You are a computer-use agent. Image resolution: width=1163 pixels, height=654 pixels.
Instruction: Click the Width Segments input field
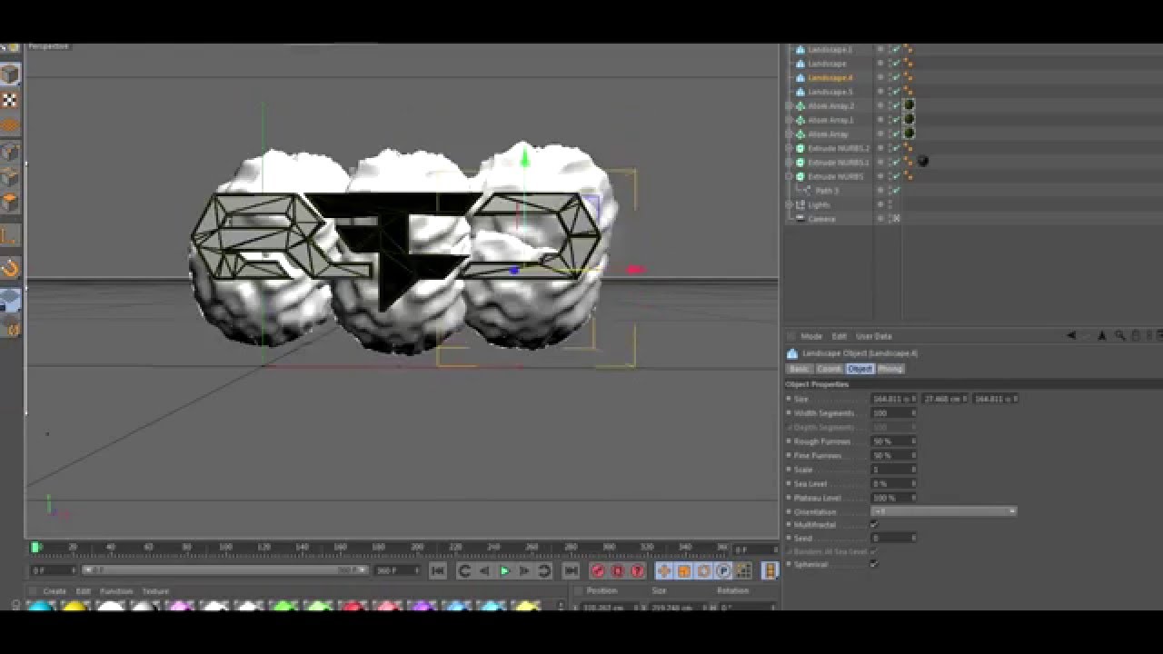click(x=893, y=412)
